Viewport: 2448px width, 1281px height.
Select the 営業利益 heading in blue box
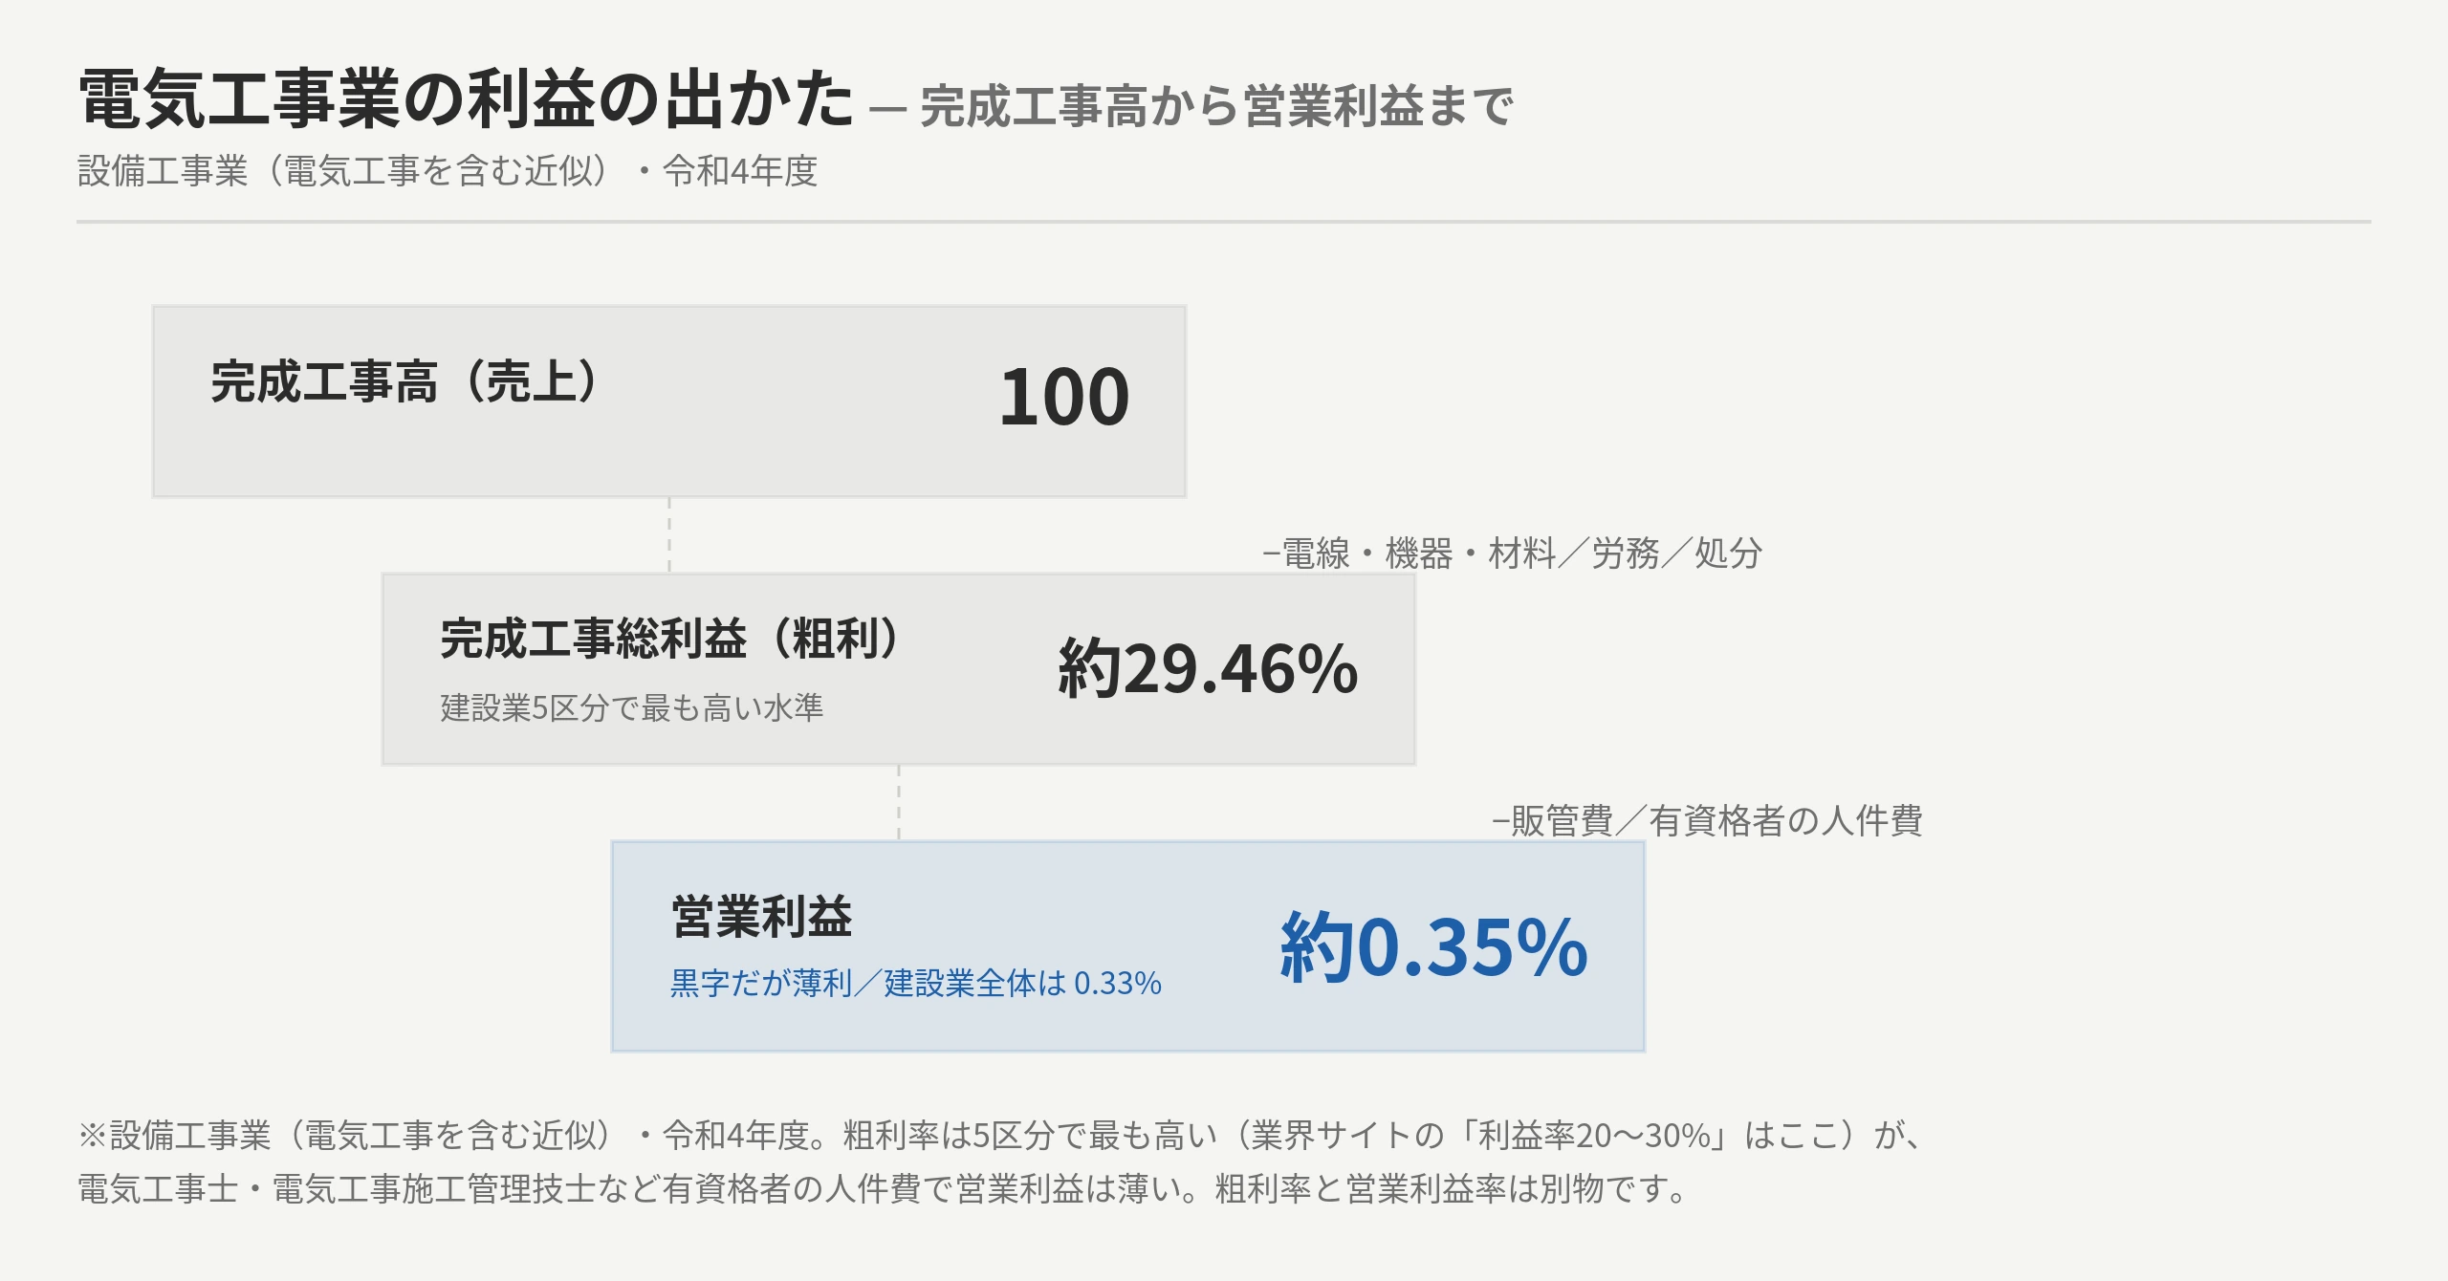761,916
